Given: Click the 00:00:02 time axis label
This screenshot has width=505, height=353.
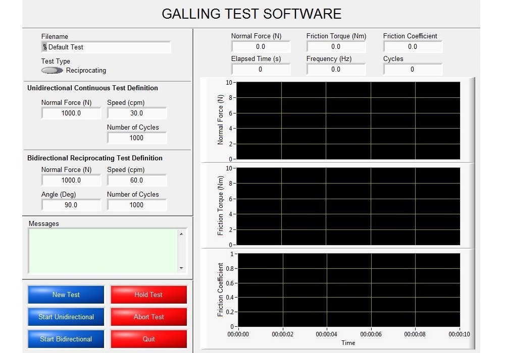Looking at the screenshot, I should pyautogui.click(x=282, y=334).
